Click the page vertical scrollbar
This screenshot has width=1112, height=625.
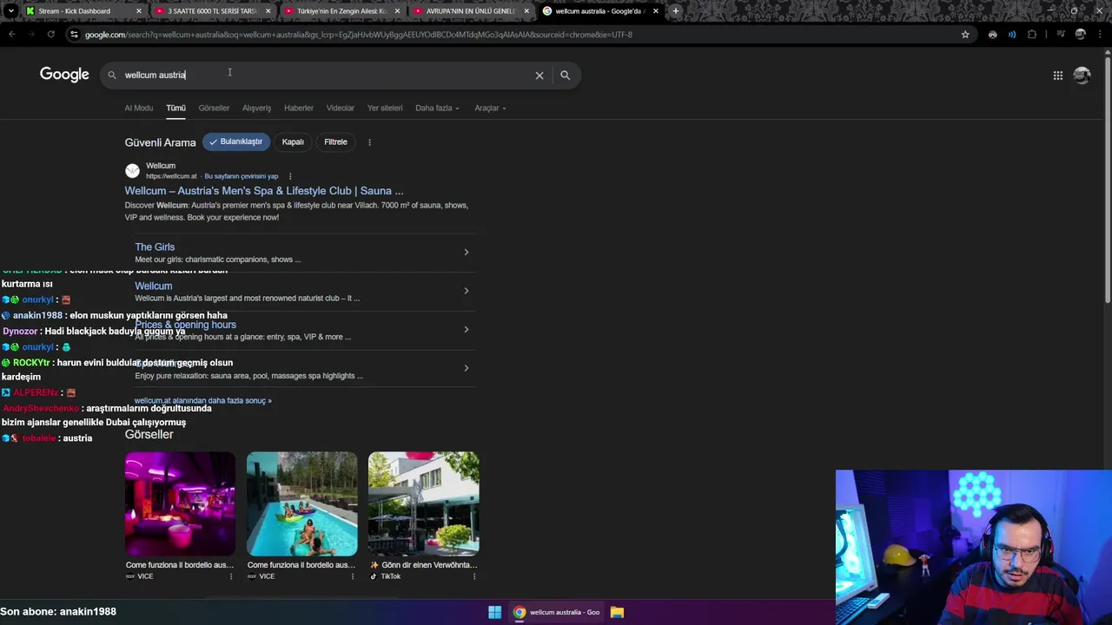[x=1107, y=178]
